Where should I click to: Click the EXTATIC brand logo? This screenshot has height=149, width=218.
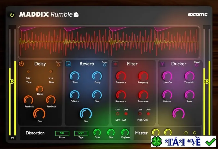pos(198,15)
